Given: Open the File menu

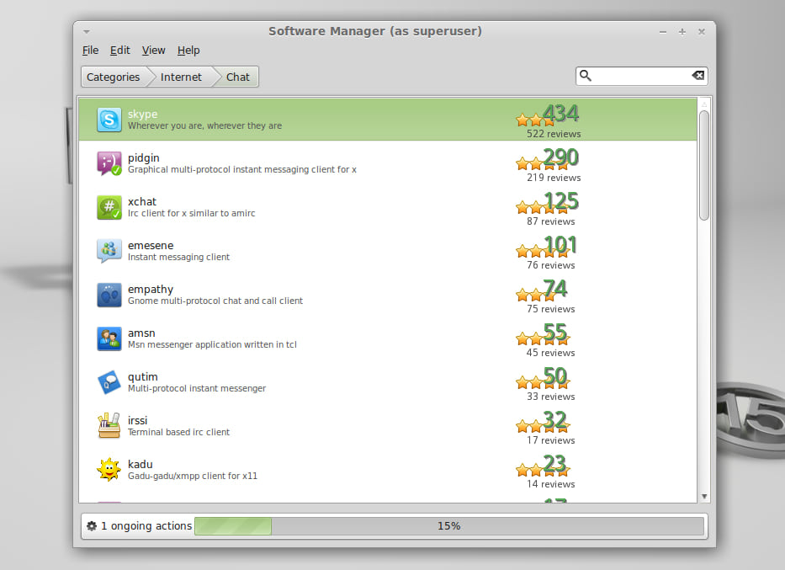Looking at the screenshot, I should tap(90, 50).
